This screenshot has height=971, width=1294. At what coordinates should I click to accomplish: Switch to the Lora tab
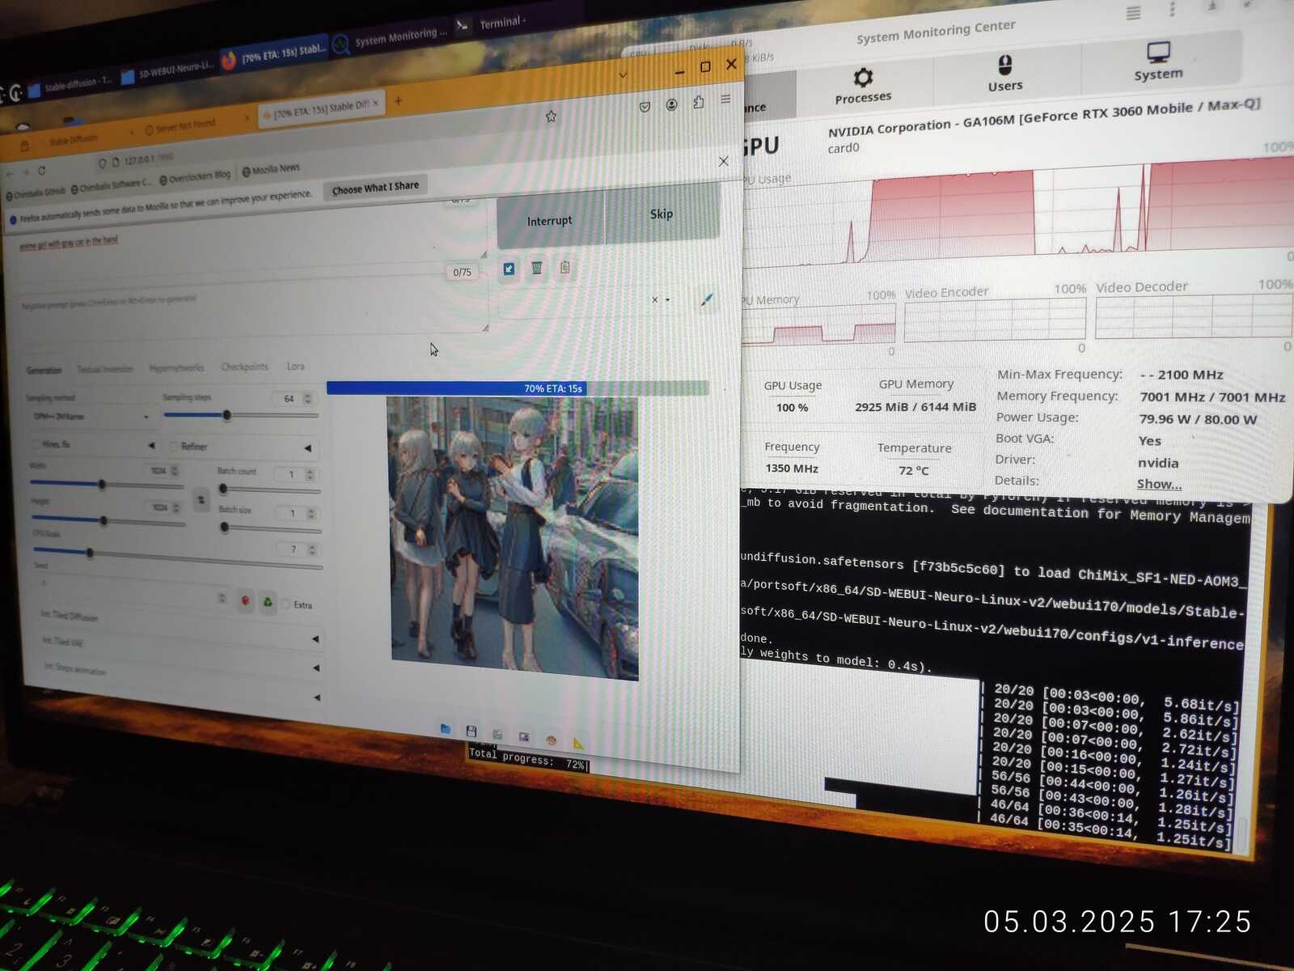point(296,367)
